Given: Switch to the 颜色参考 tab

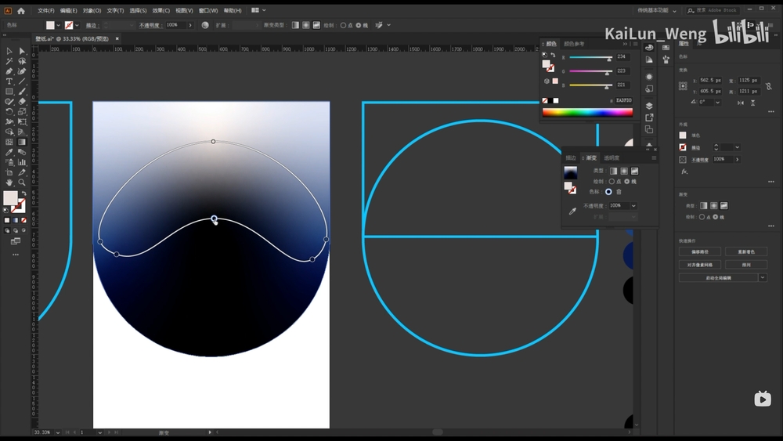Looking at the screenshot, I should point(574,44).
